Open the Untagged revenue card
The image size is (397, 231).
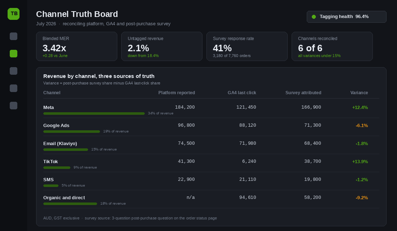point(162,46)
